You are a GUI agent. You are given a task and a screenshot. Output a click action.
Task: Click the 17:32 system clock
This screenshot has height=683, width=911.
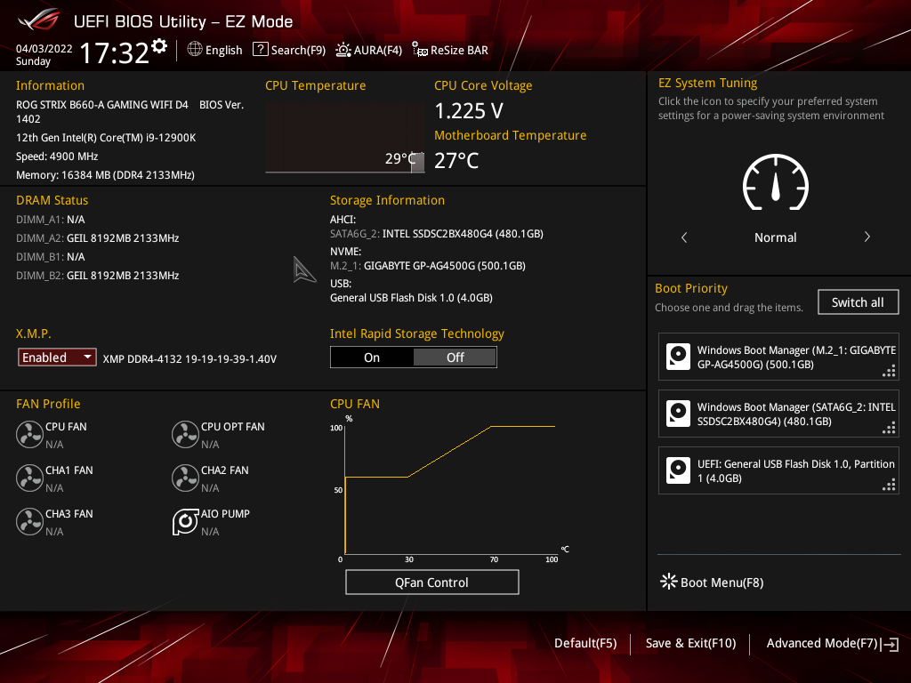115,52
